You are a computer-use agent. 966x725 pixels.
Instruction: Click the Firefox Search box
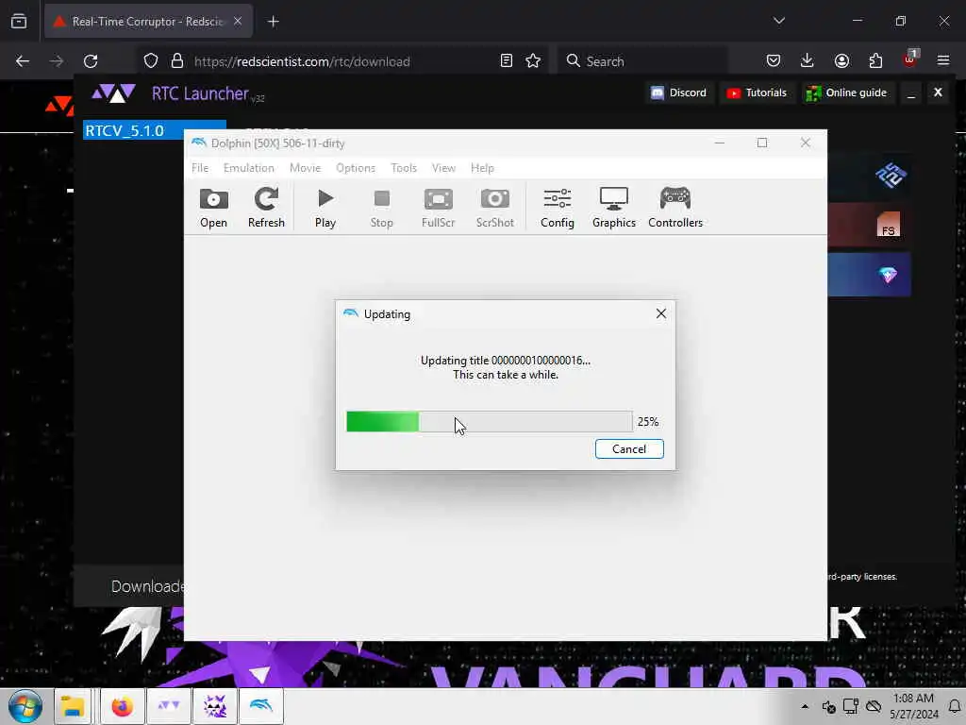tap(641, 61)
